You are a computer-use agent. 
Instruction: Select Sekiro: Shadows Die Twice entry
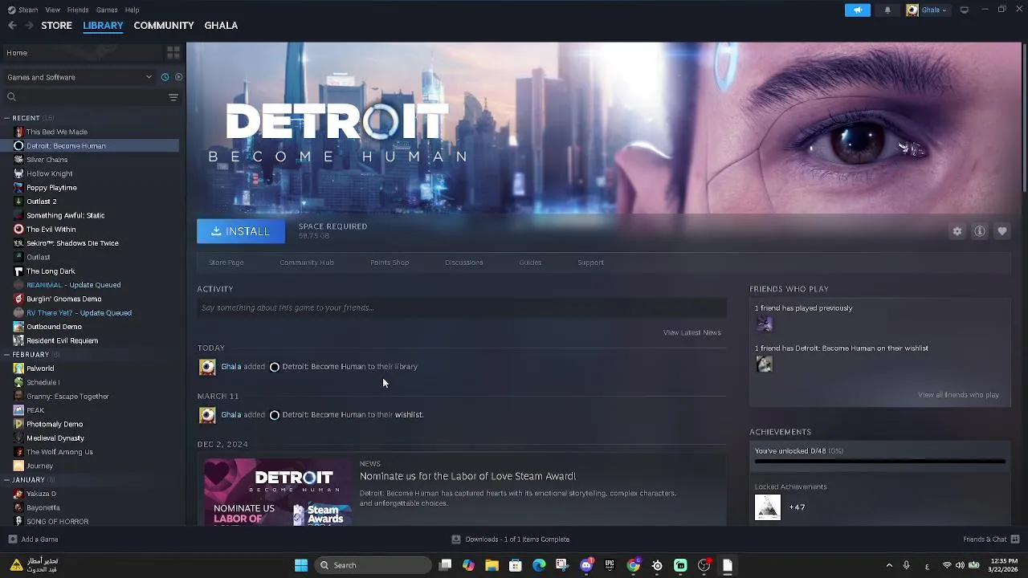(x=72, y=243)
